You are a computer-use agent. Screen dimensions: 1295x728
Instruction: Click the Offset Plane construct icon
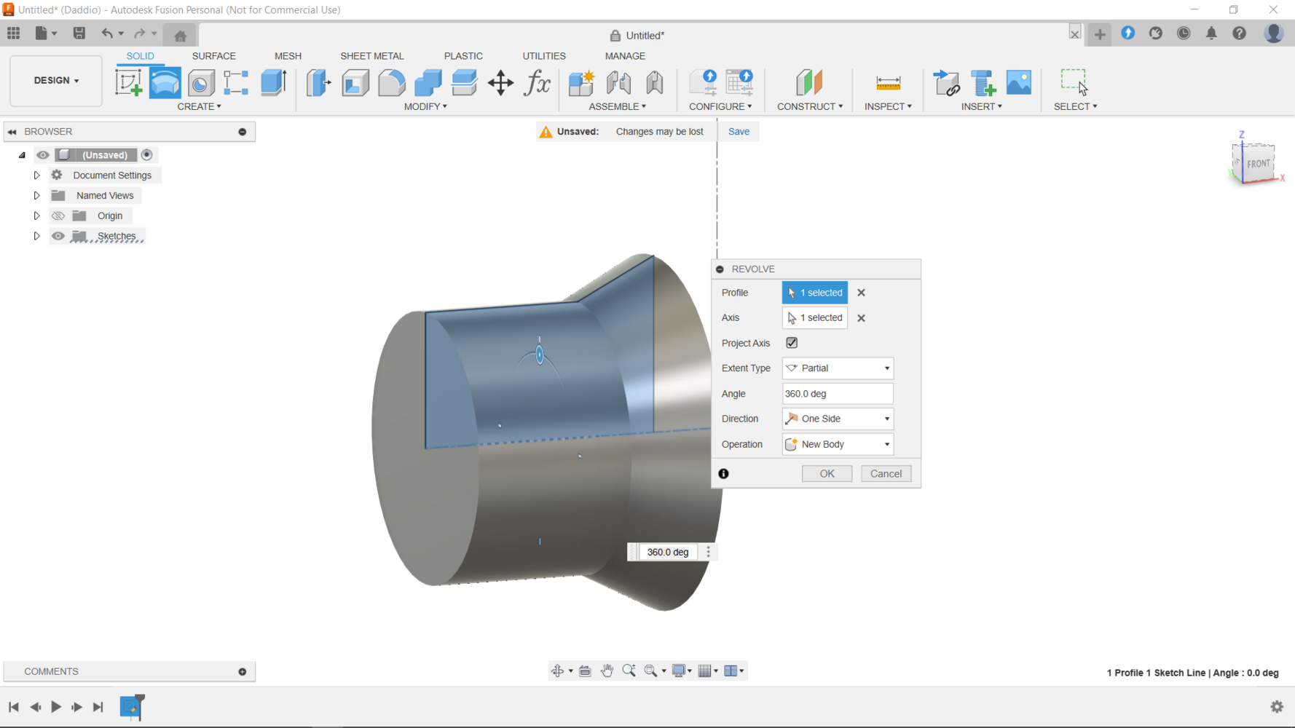(809, 82)
